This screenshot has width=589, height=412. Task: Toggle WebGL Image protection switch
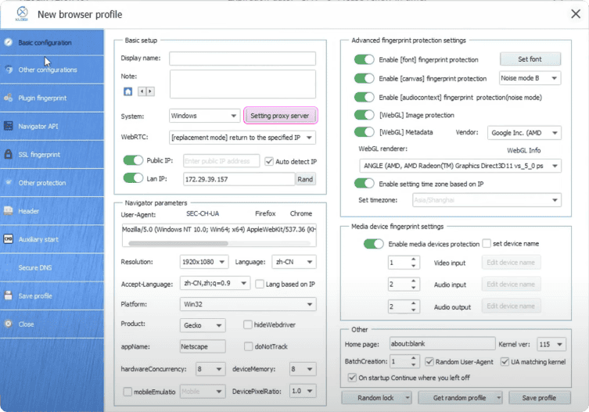[364, 115]
